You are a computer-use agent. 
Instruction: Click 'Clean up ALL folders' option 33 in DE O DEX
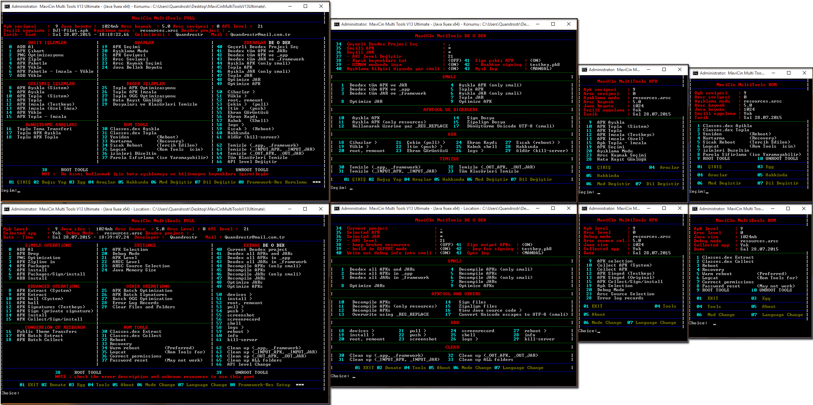point(486,360)
